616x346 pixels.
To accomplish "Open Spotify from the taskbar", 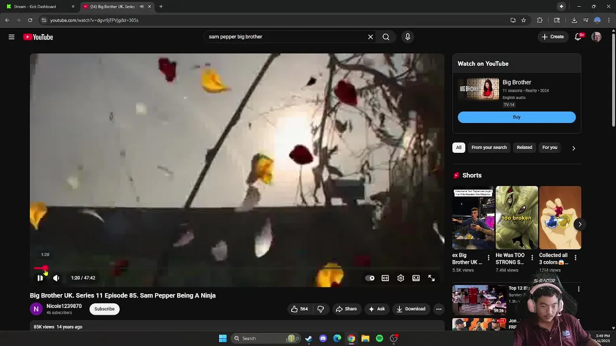I will click(x=380, y=338).
